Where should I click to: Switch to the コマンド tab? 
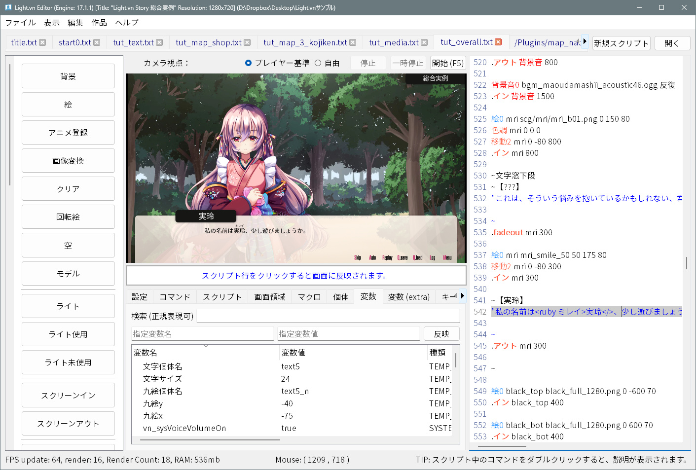click(175, 297)
